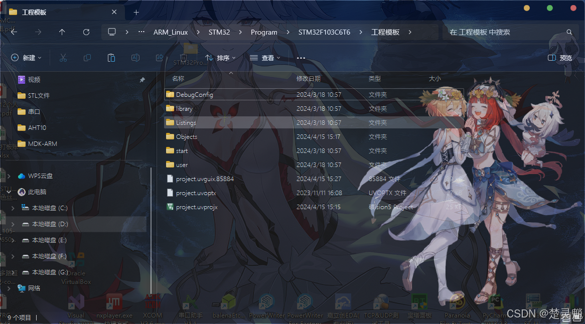Open a new File Explorer tab

(x=136, y=13)
